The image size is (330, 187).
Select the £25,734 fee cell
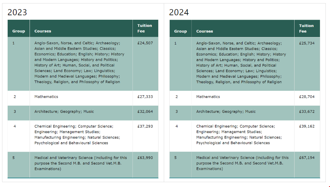point(307,43)
